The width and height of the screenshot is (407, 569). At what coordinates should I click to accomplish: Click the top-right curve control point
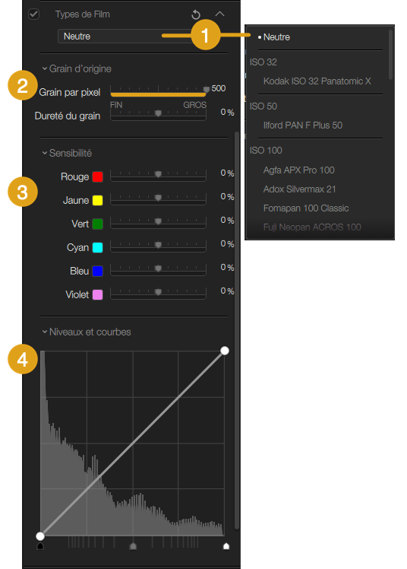225,351
